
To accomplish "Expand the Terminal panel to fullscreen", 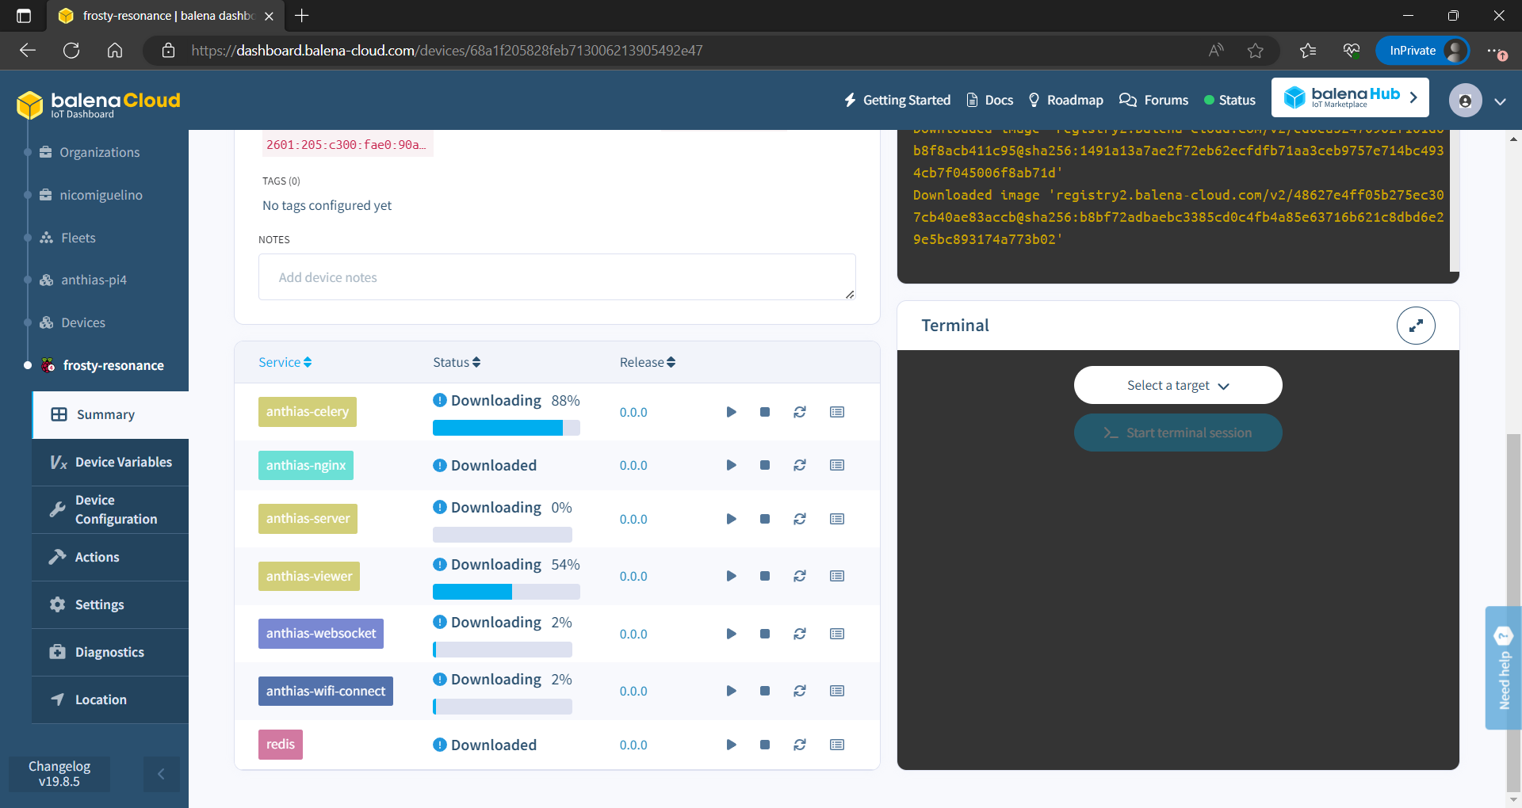I will point(1416,326).
